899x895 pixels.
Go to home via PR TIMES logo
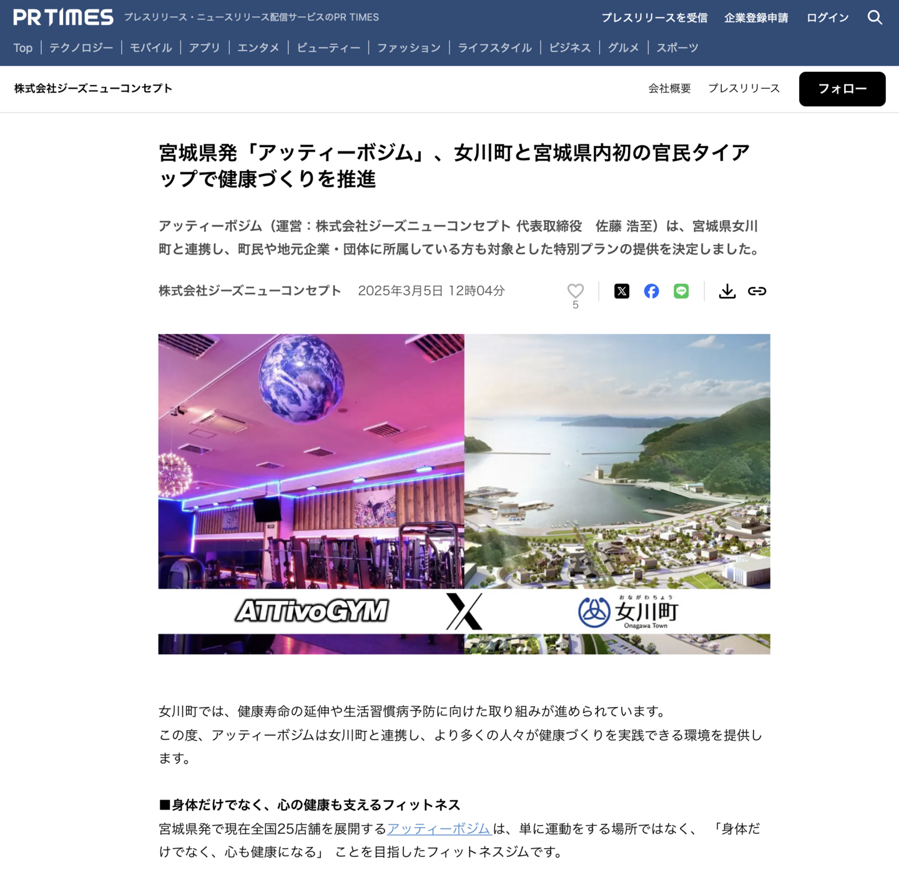pyautogui.click(x=63, y=17)
